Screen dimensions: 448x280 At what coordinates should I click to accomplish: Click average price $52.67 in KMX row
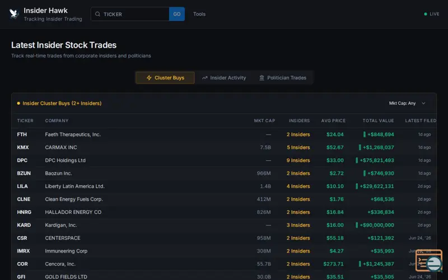335,147
